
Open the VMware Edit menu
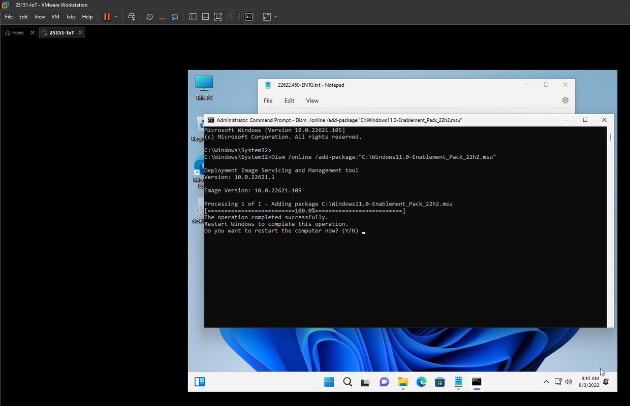[23, 17]
